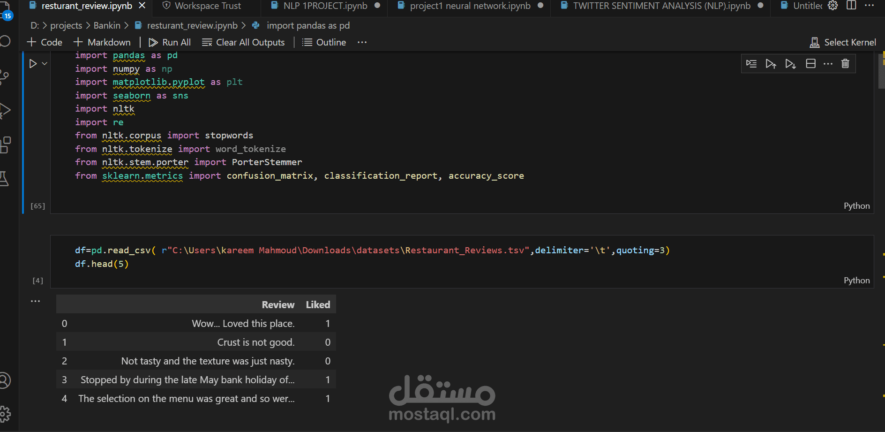Switch to project1 neural network.ipynb tab

[x=470, y=6]
